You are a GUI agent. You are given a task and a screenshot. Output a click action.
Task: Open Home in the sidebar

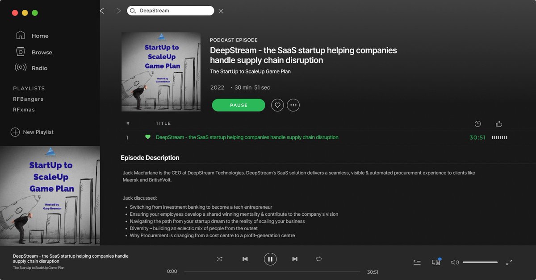click(40, 36)
